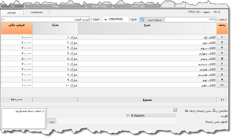This screenshot has height=137, width=231.
Task: Click the مارک column header
Action: click(x=55, y=28)
